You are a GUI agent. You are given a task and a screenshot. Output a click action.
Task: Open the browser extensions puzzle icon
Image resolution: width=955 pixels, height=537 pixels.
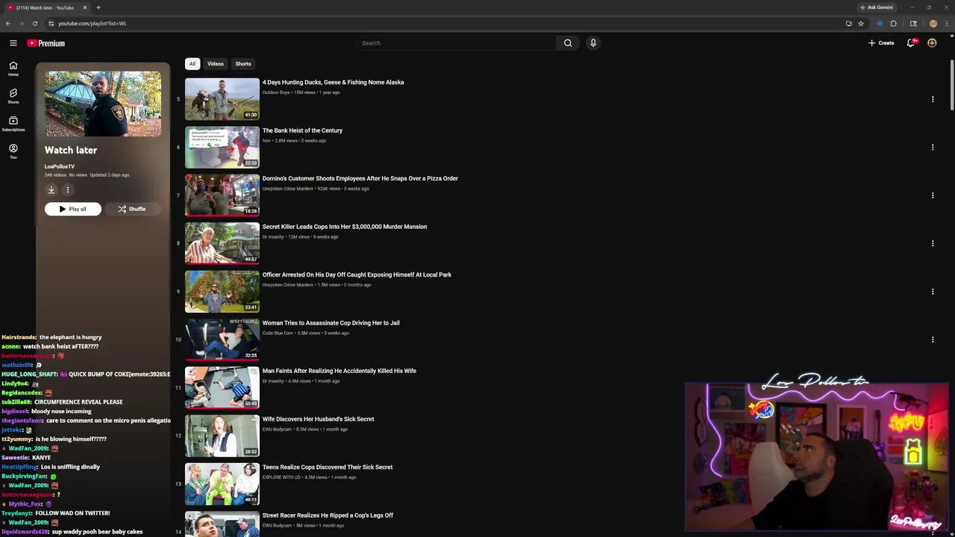tap(893, 23)
